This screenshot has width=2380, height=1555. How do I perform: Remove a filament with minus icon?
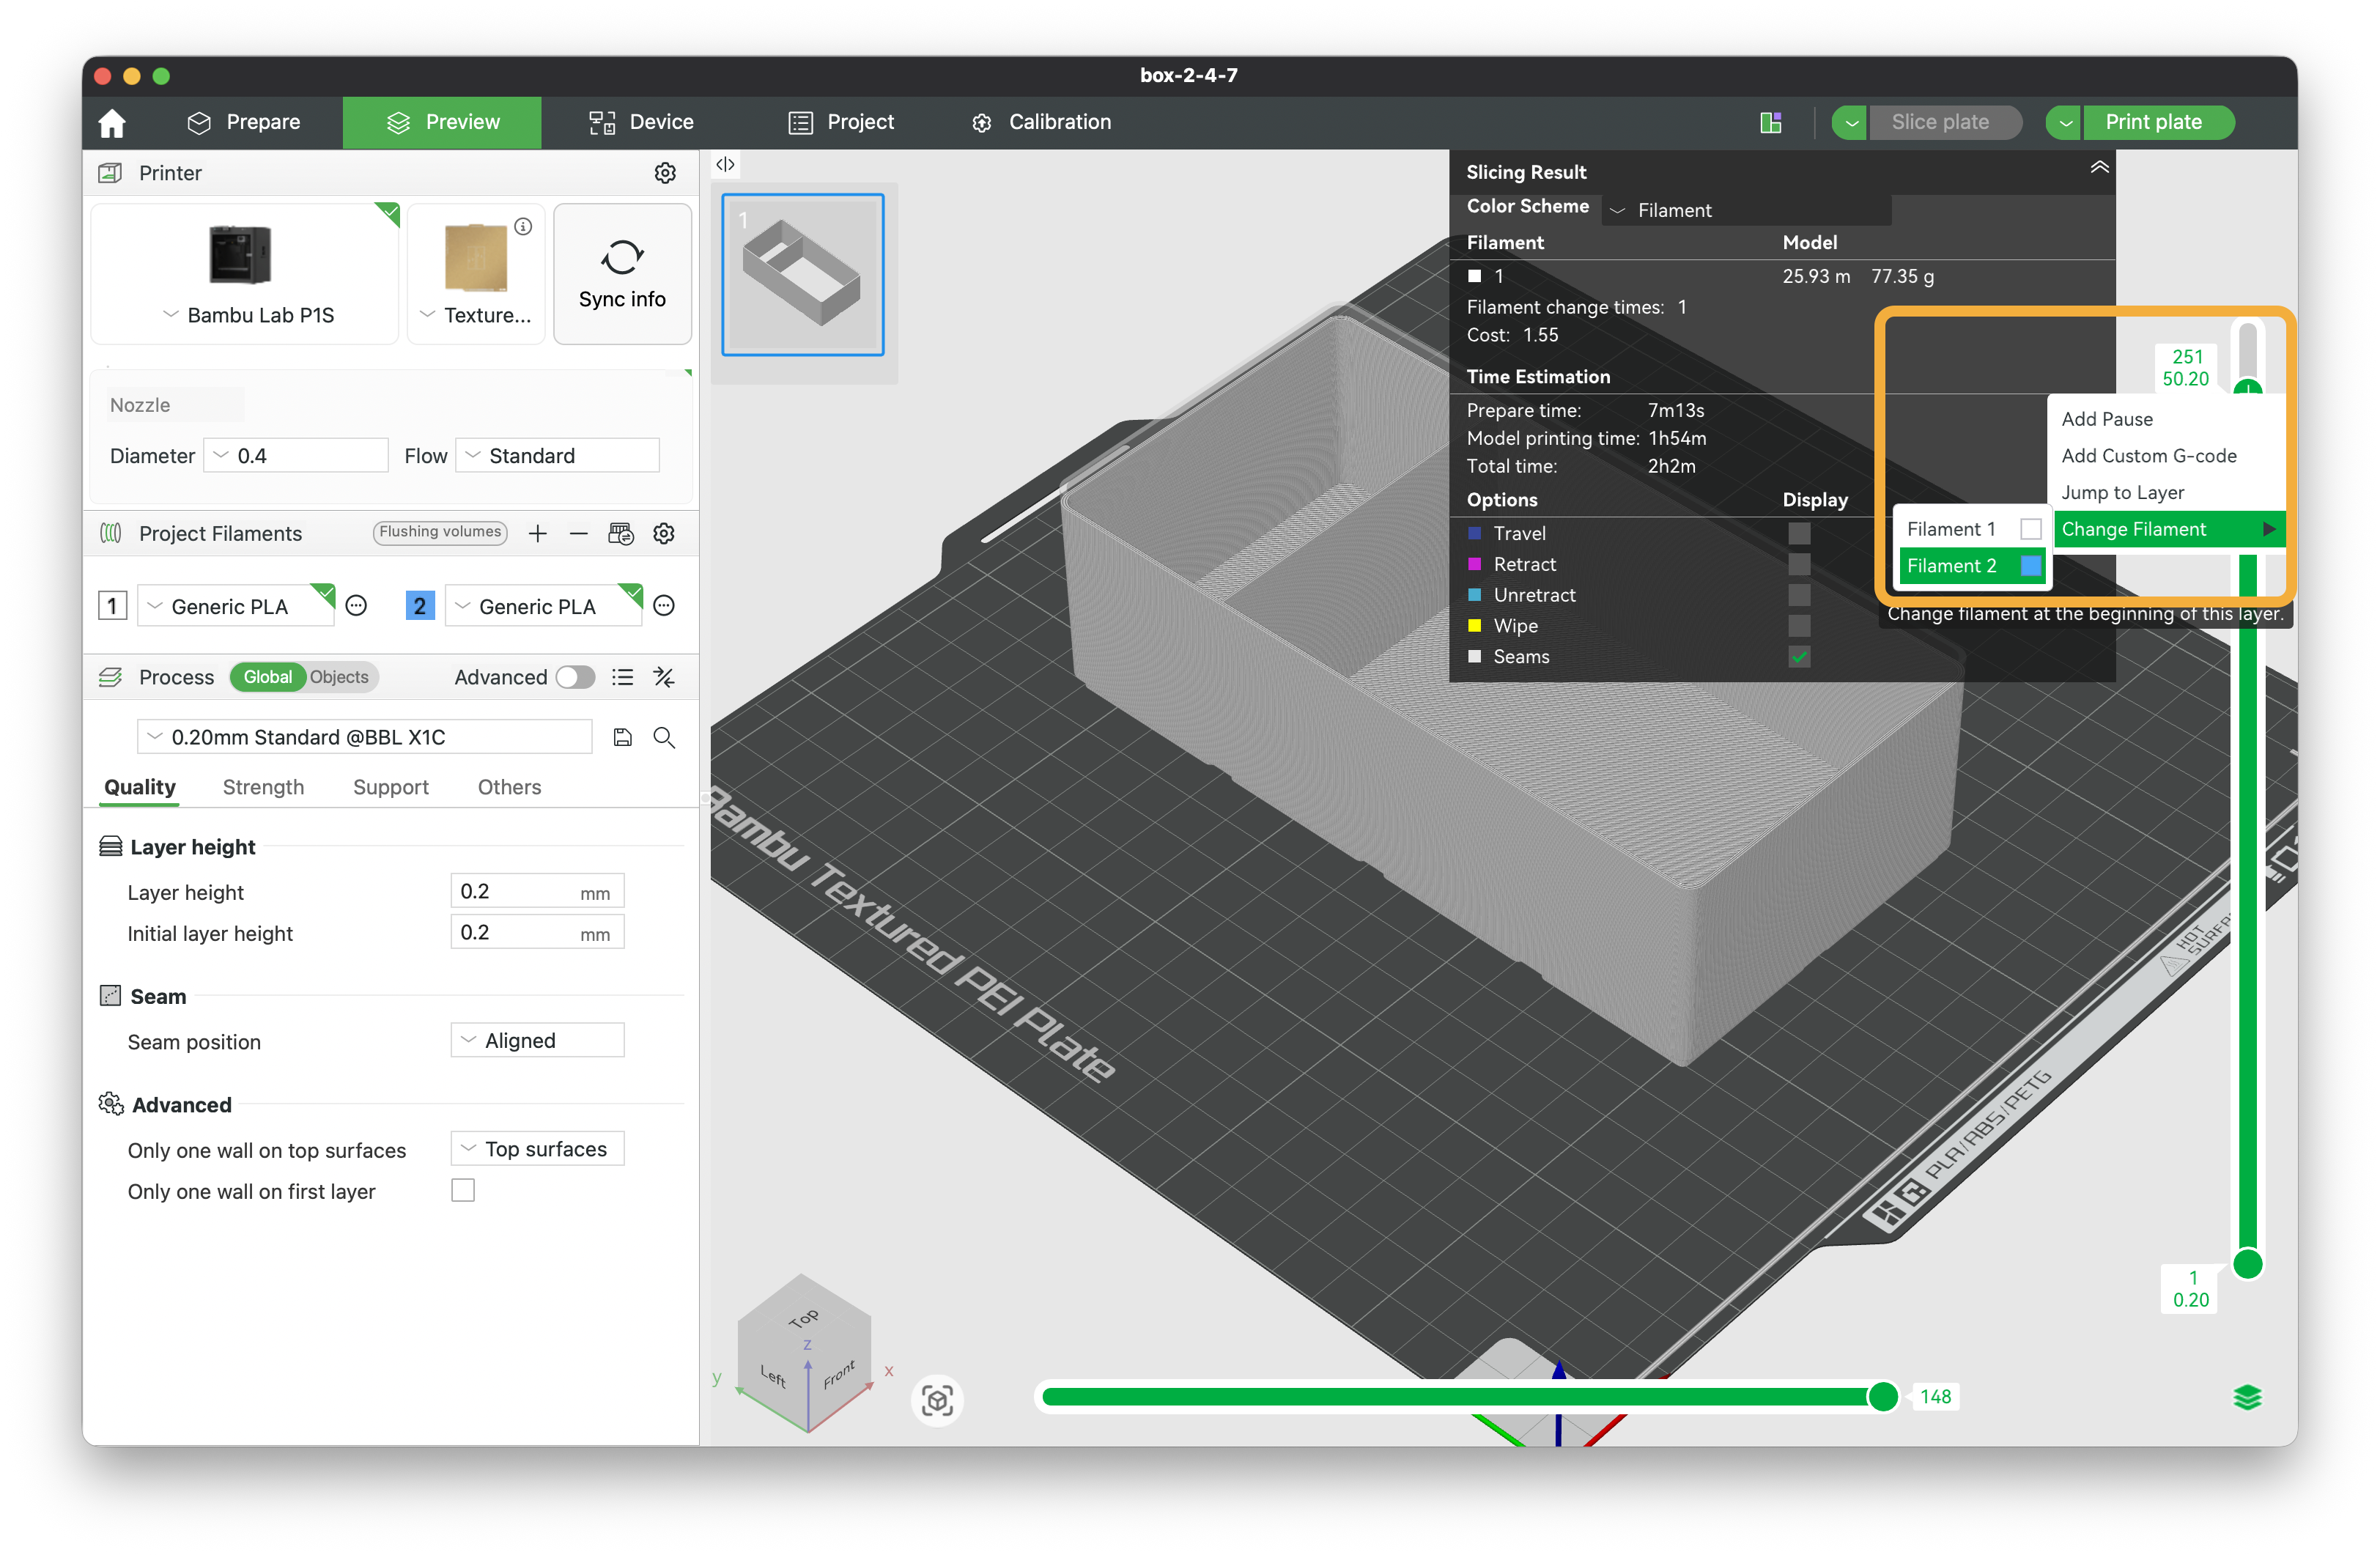coord(578,533)
